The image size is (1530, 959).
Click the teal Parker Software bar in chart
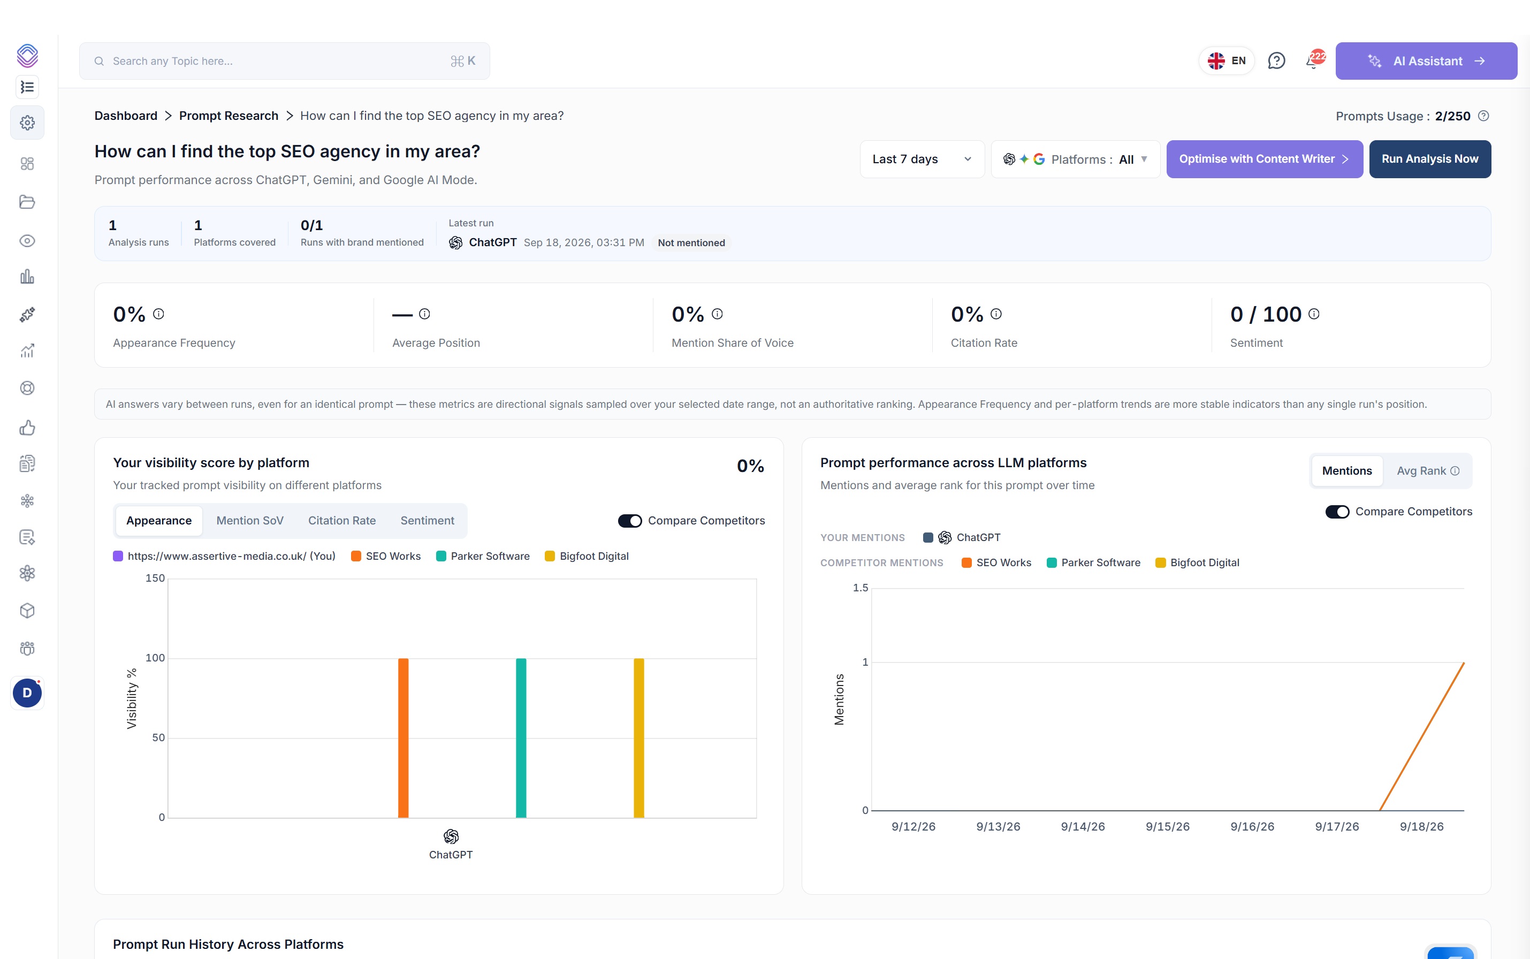point(521,739)
